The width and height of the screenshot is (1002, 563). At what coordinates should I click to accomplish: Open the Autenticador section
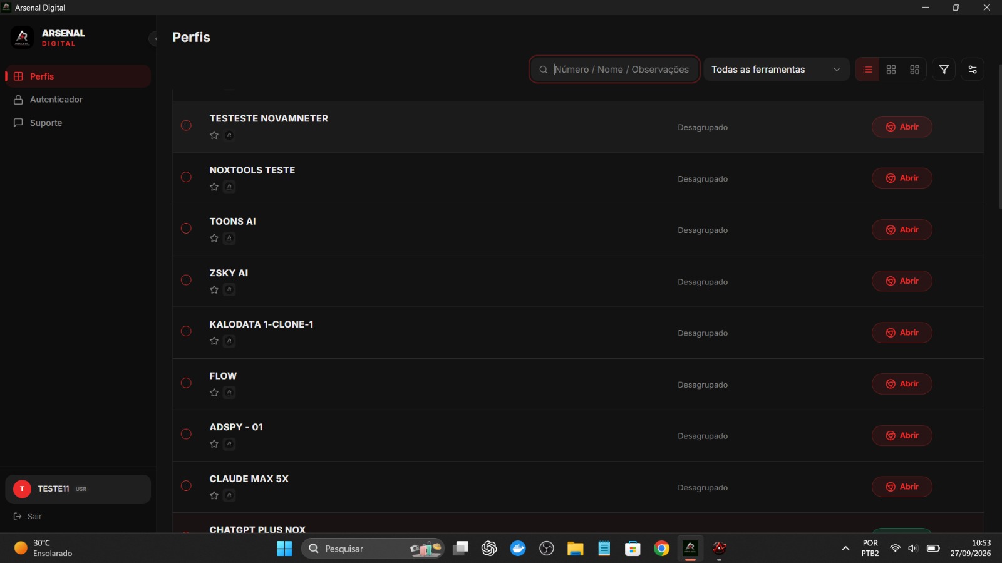click(78, 100)
